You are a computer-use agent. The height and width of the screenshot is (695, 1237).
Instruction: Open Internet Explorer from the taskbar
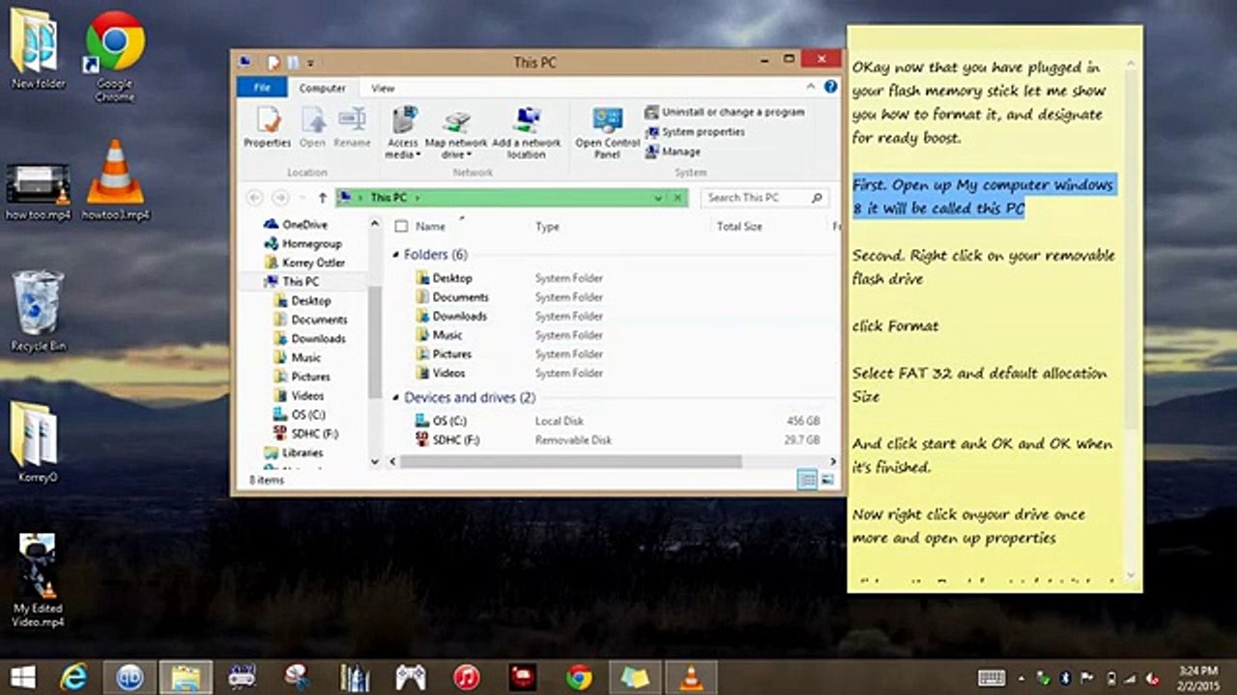73,677
